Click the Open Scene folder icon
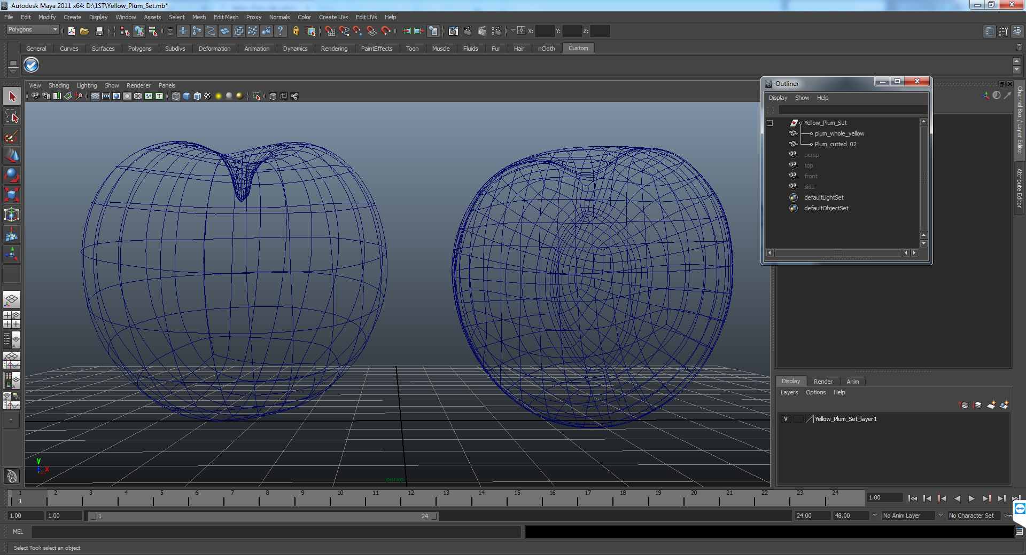This screenshot has width=1026, height=555. (x=84, y=31)
